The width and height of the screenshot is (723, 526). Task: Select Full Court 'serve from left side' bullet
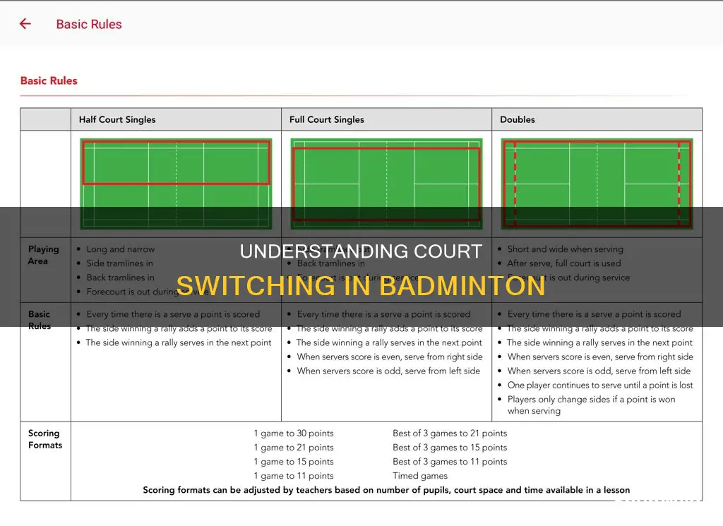click(388, 371)
